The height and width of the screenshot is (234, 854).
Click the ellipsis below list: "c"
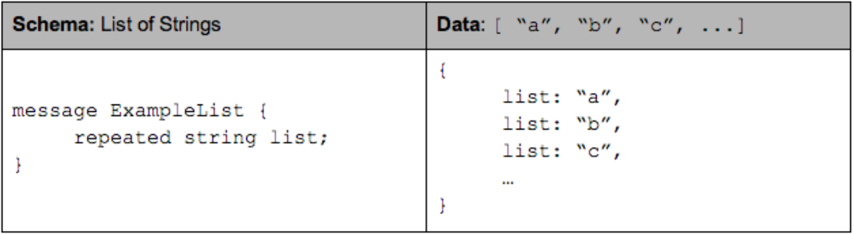coord(506,181)
